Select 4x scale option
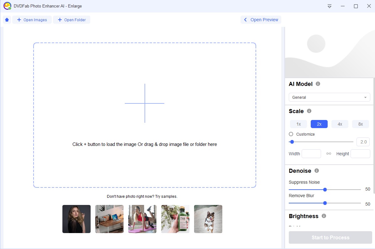 [340, 124]
